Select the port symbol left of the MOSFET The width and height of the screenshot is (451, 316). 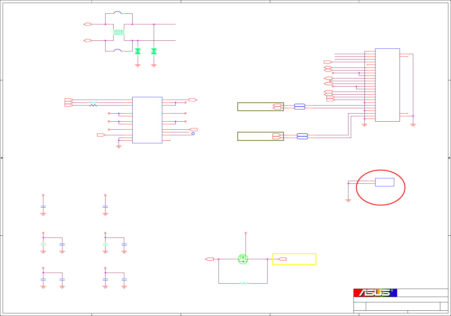(x=209, y=259)
